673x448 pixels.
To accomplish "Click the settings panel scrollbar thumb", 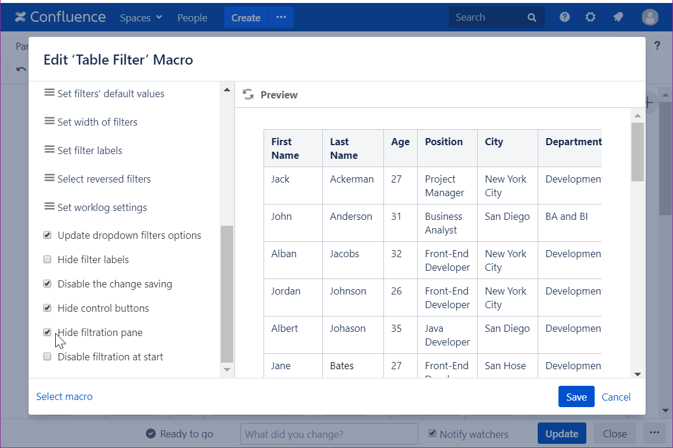I will (x=227, y=293).
